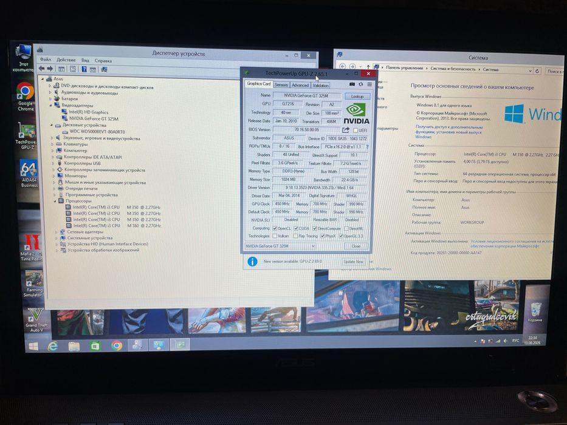This screenshot has height=425, width=567.
Task: Click Chrome icon on the taskbar
Action: click(117, 346)
